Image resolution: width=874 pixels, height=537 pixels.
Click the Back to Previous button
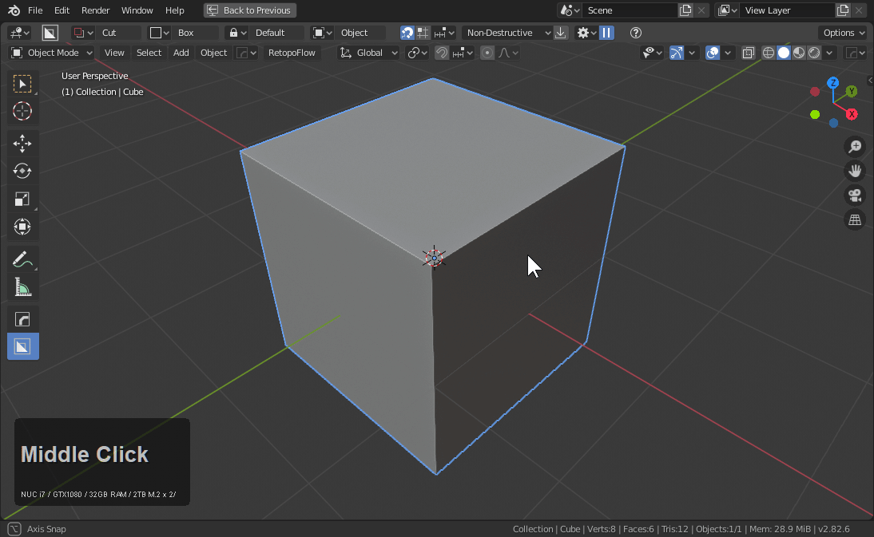250,10
